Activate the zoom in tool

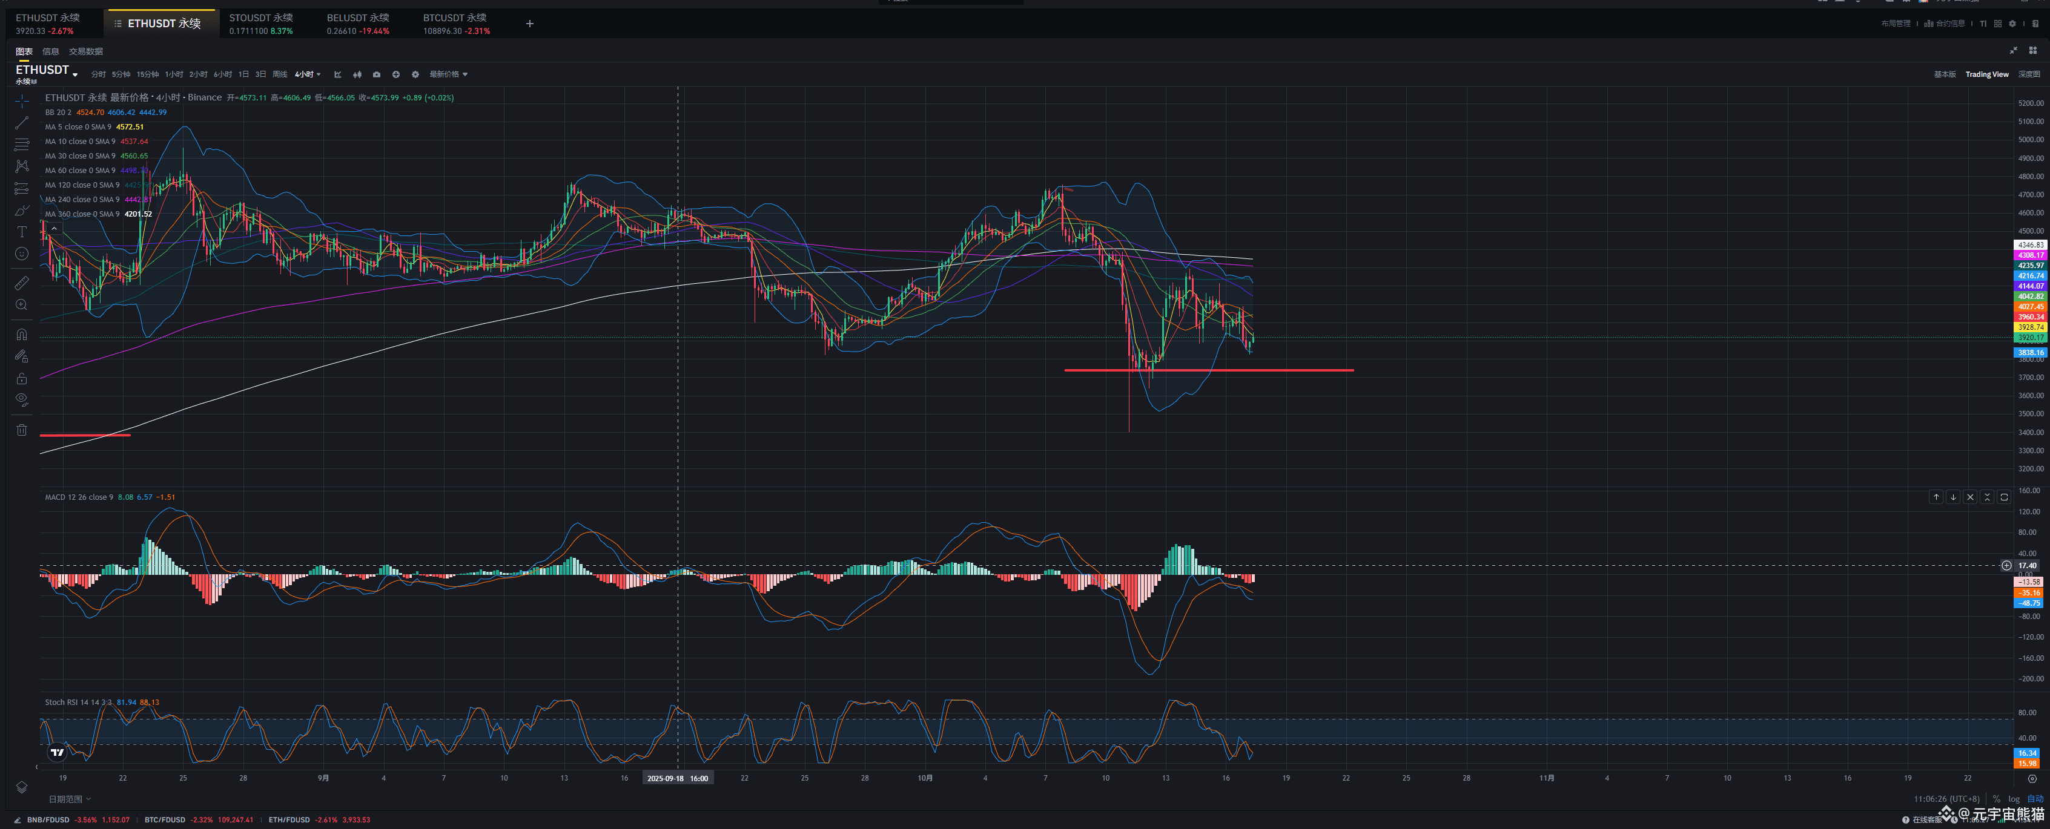coord(21,304)
